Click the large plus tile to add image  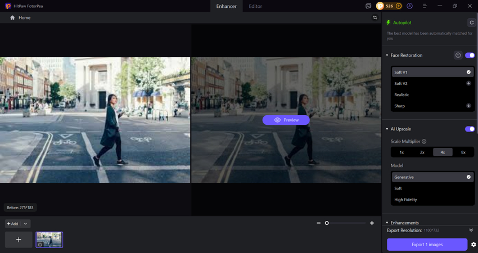[x=19, y=240]
